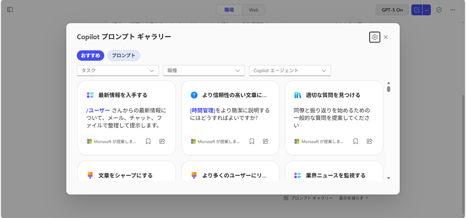This screenshot has width=466, height=218.
Task: Bookmark the 最新情報を入手する prompt card
Action: click(148, 141)
